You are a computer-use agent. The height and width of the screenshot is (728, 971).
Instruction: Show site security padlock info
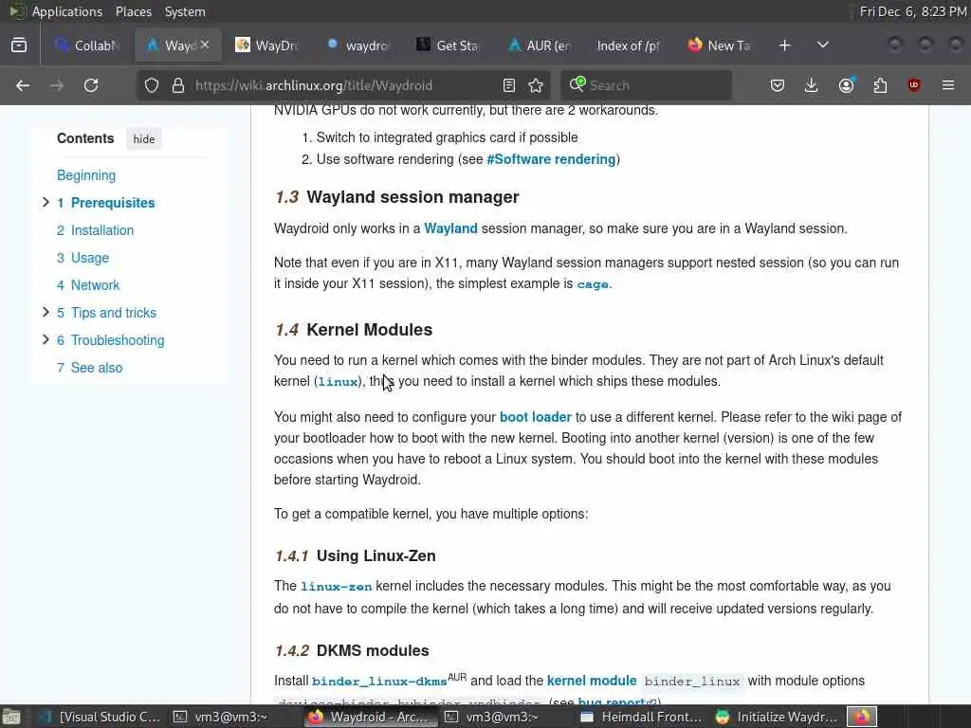coord(178,85)
